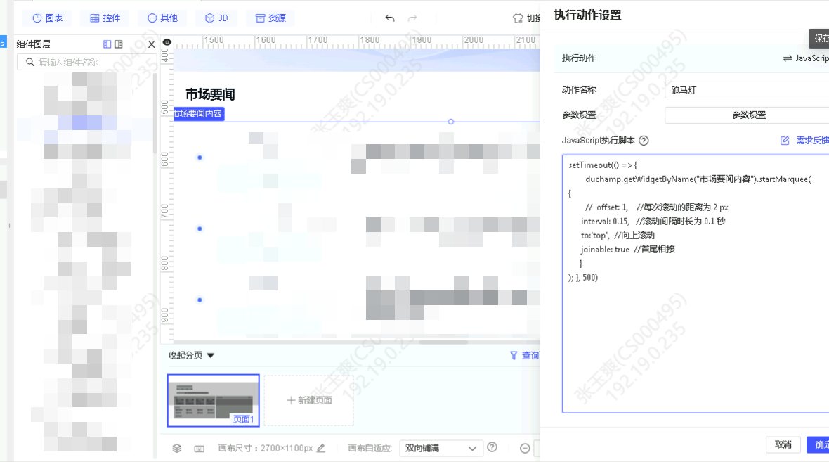Close the 组件图层 panel with X

pyautogui.click(x=151, y=44)
